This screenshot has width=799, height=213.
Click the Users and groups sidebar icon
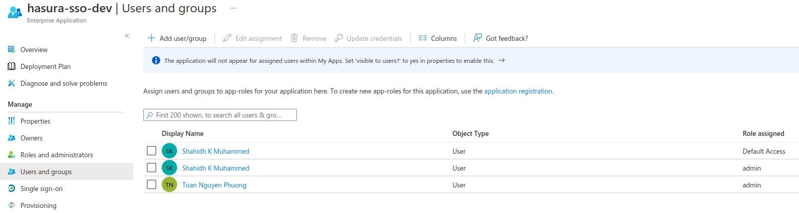coord(11,172)
